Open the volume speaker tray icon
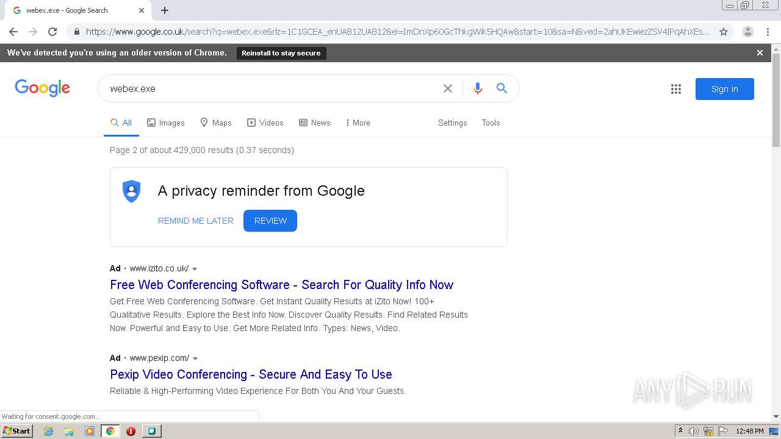Image resolution: width=781 pixels, height=439 pixels. click(x=694, y=431)
